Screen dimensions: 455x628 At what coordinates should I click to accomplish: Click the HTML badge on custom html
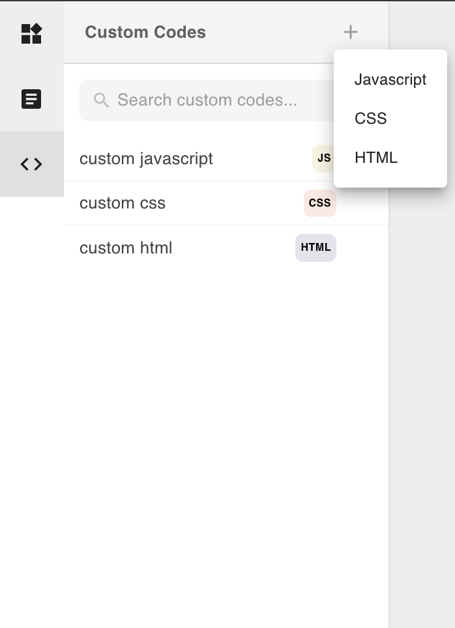[x=316, y=248]
